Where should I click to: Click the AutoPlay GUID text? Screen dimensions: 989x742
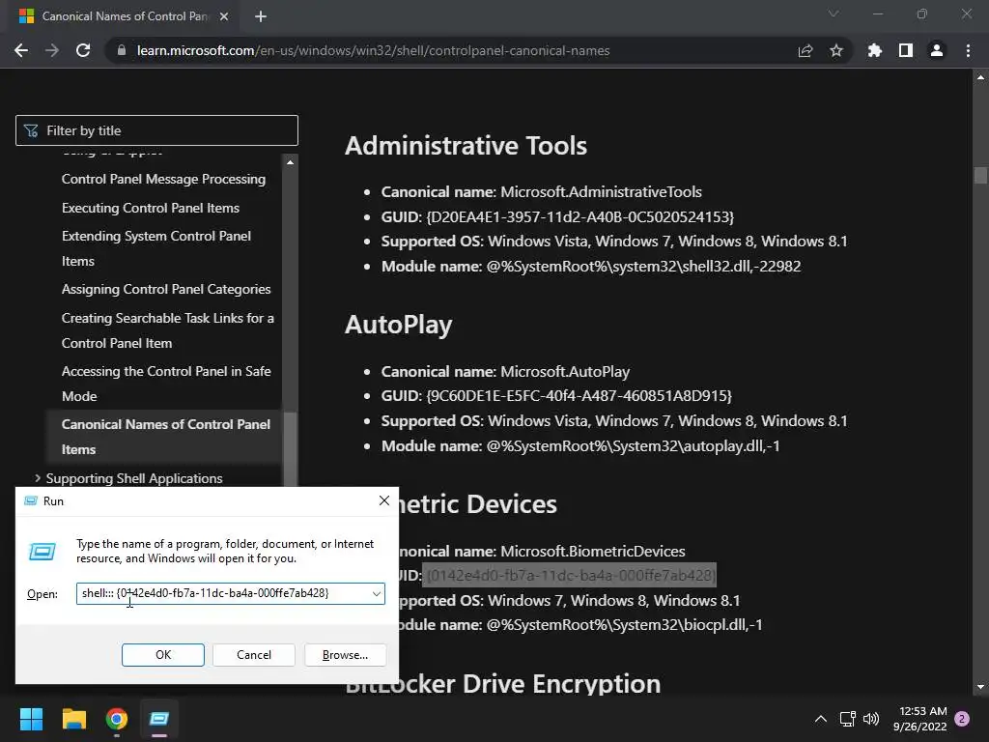(579, 396)
